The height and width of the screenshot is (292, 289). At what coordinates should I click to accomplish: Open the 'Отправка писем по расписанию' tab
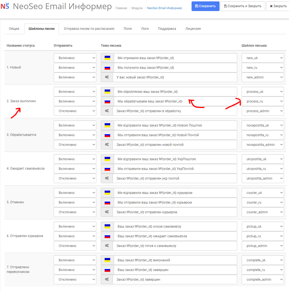coord(89,29)
